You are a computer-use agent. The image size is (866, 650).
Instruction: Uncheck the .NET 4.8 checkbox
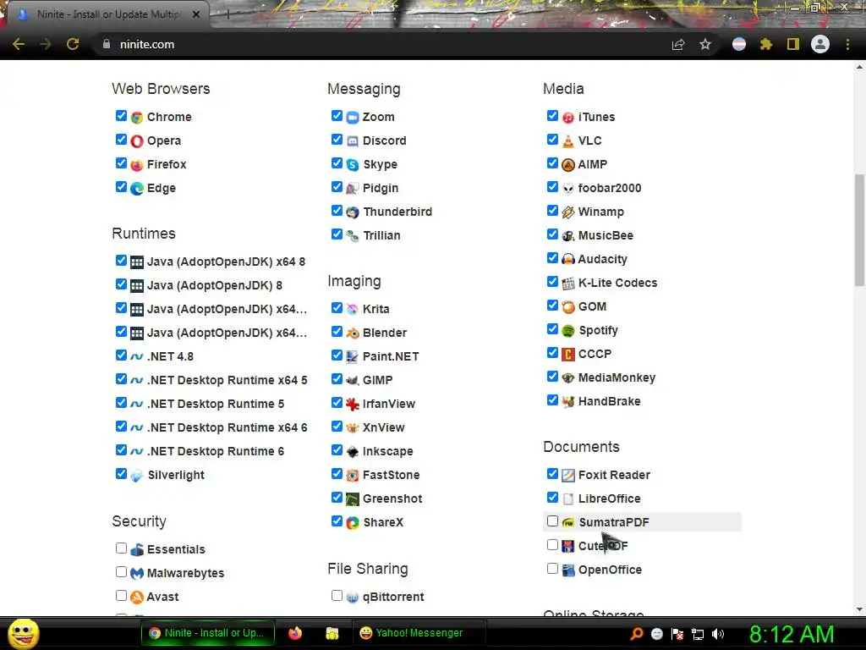(x=121, y=355)
